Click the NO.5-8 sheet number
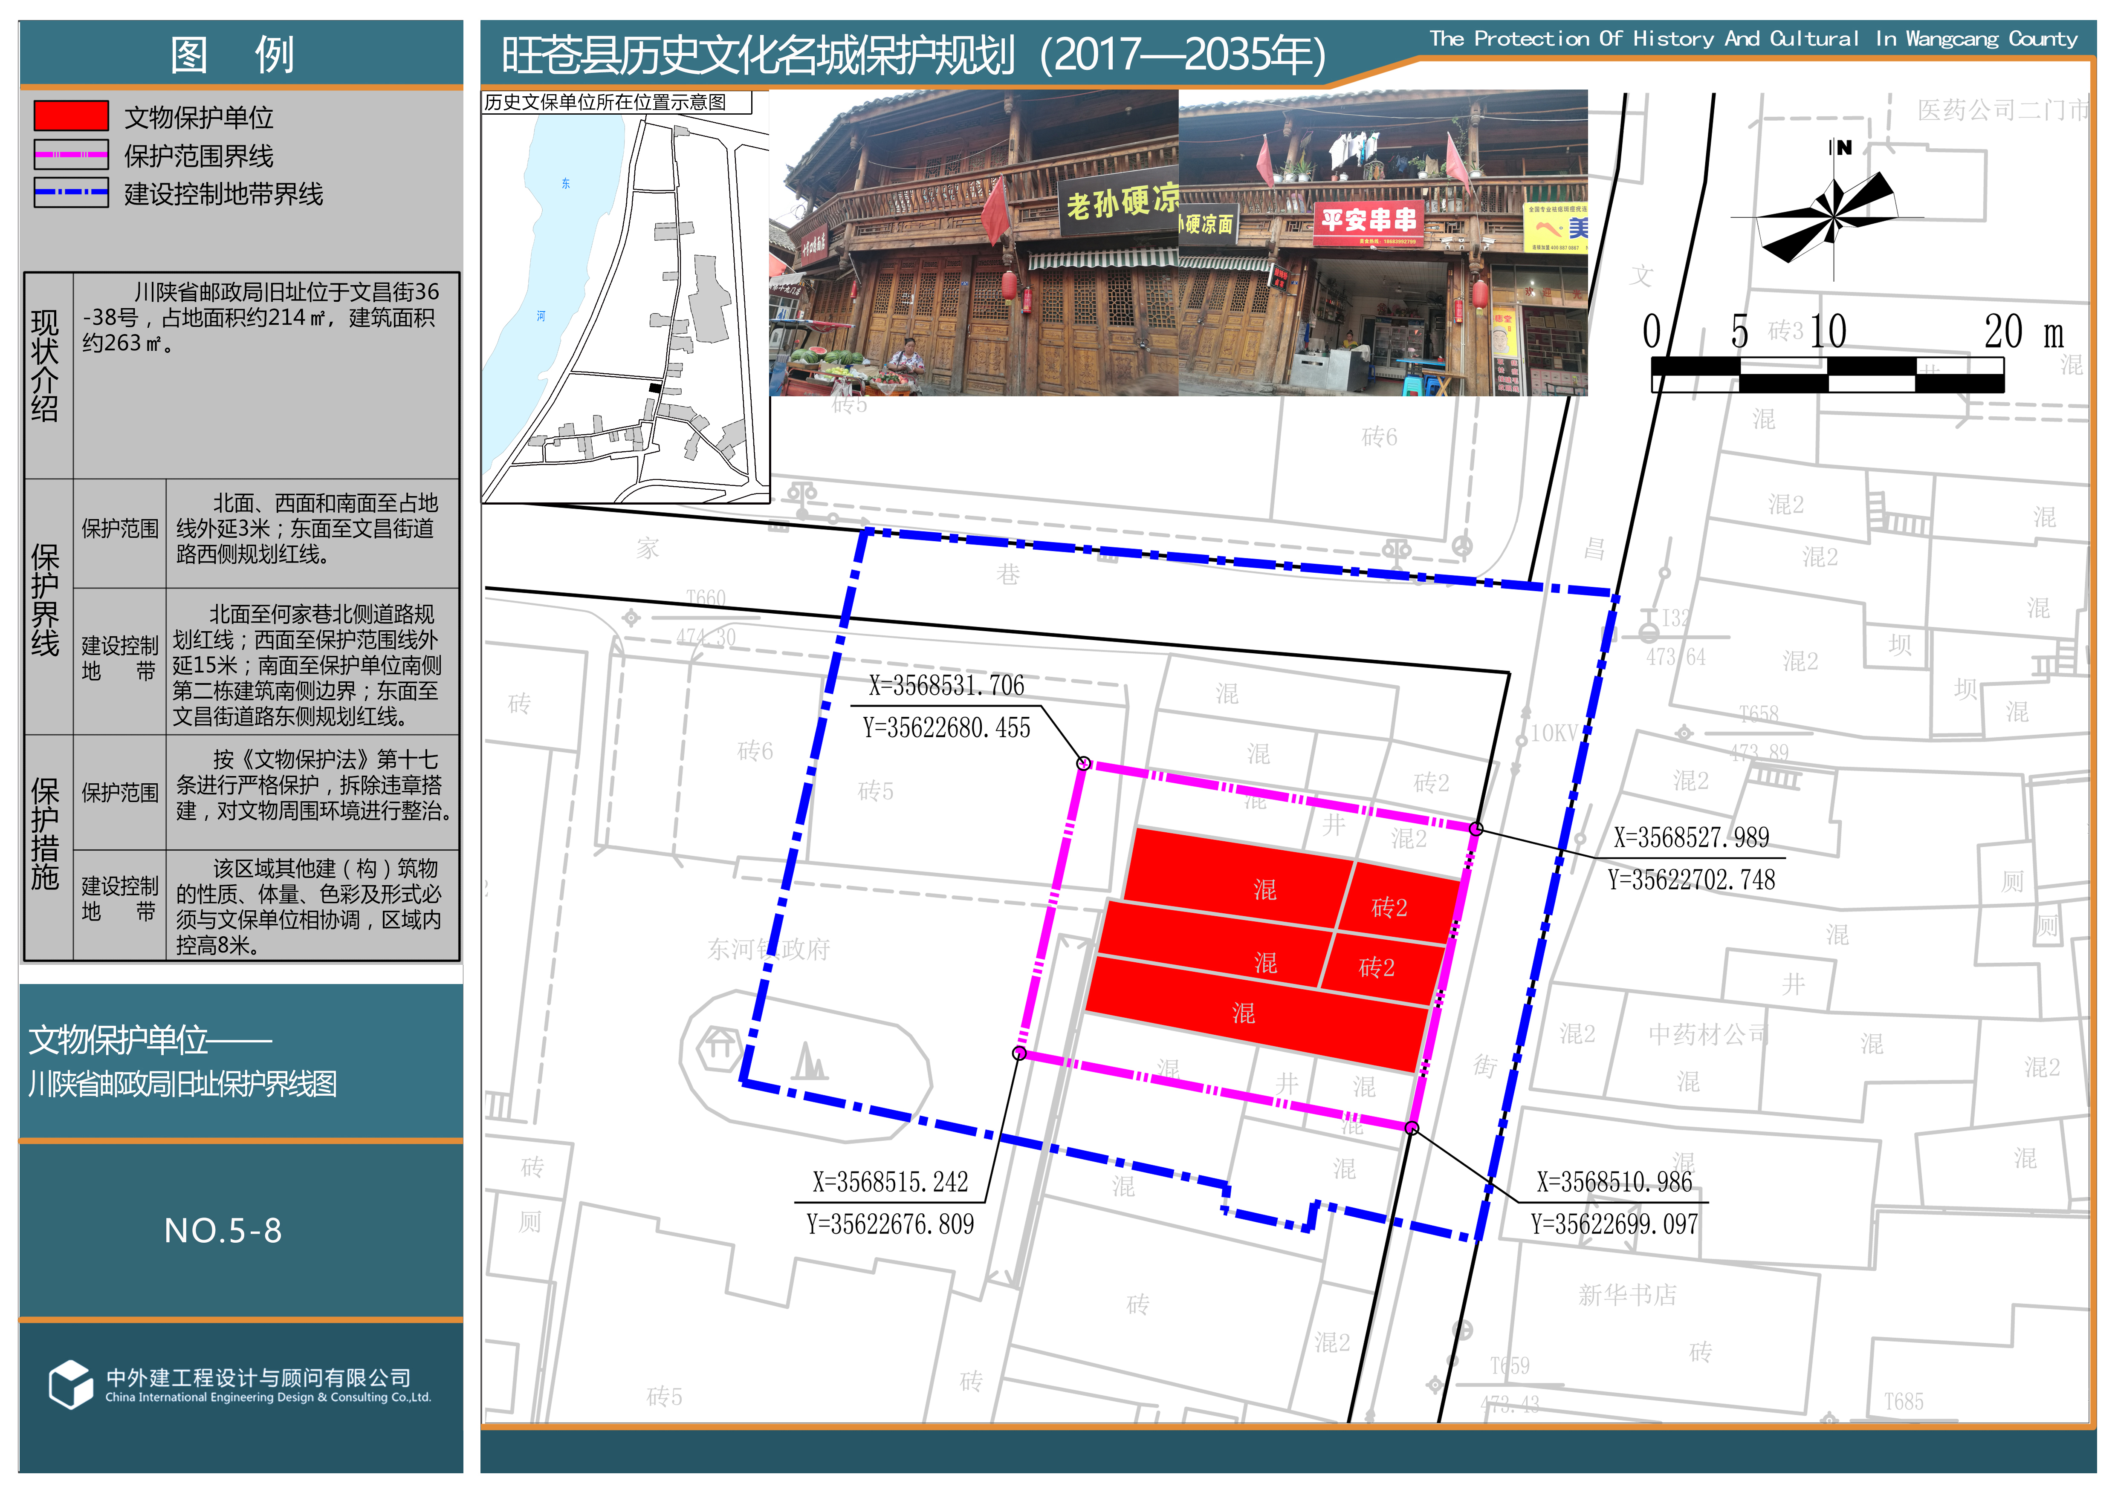The height and width of the screenshot is (1495, 2115). [x=223, y=1231]
